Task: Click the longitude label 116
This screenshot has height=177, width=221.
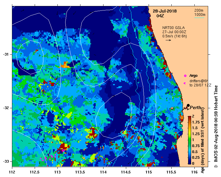Action: pyautogui.click(x=194, y=172)
